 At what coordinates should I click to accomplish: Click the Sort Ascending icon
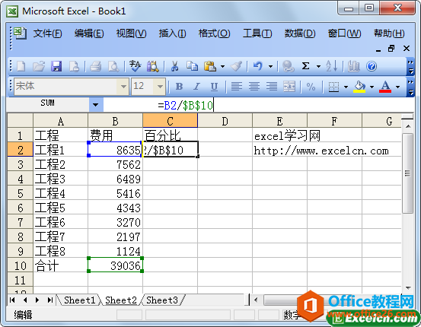(332, 66)
